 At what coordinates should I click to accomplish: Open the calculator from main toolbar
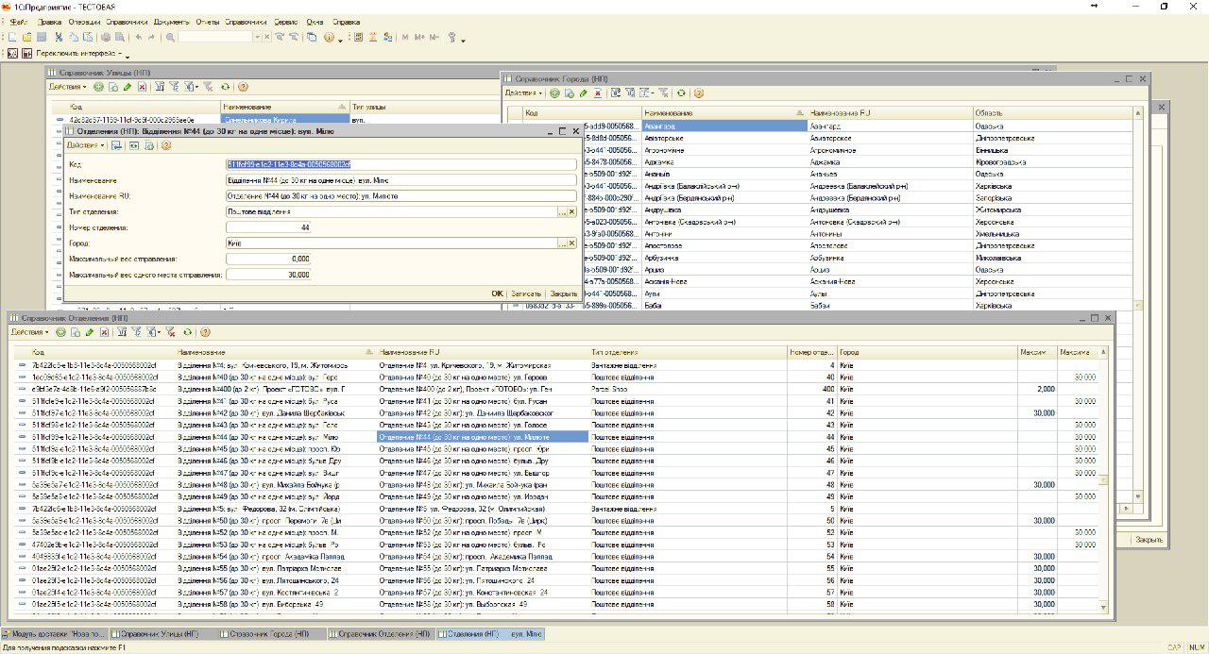pyautogui.click(x=359, y=38)
